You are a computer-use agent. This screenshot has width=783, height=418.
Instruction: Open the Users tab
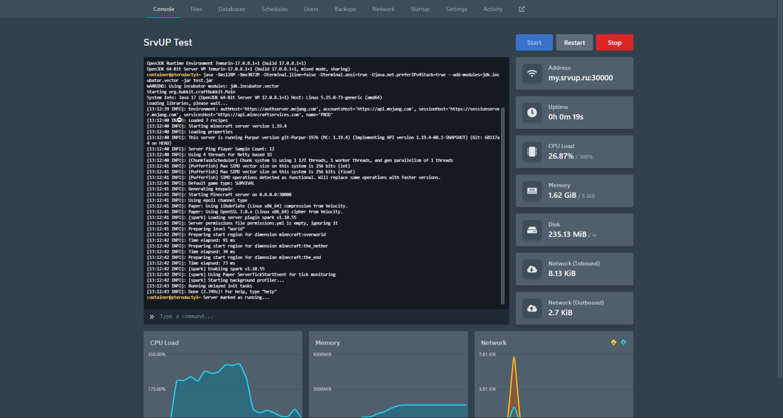click(311, 9)
